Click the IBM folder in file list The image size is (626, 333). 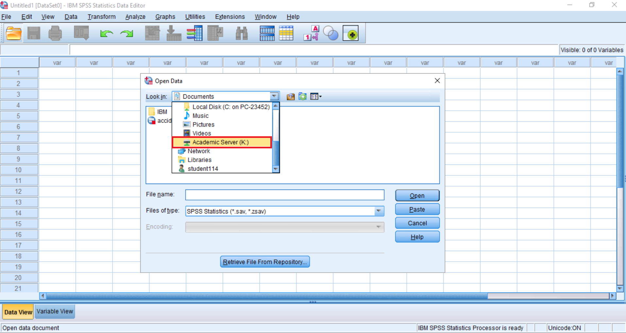tap(158, 112)
